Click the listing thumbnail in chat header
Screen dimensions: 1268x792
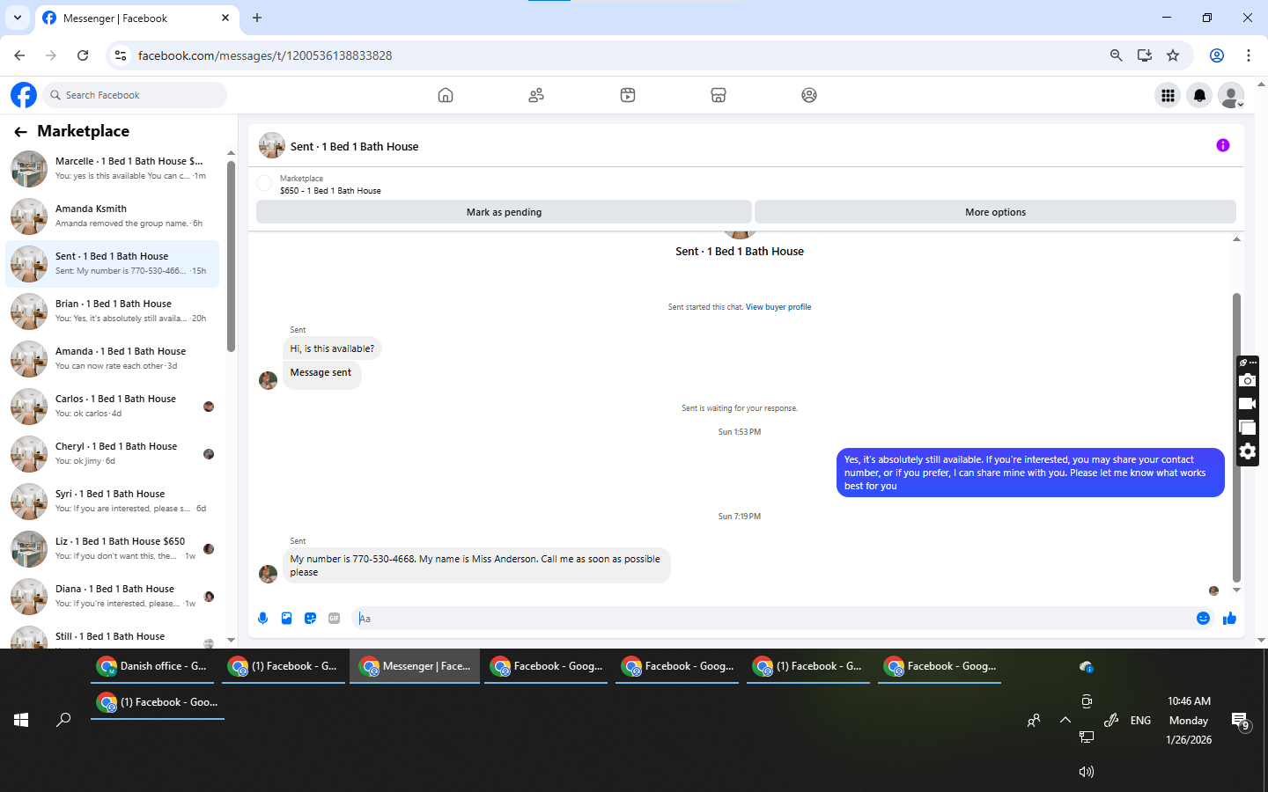tap(272, 145)
